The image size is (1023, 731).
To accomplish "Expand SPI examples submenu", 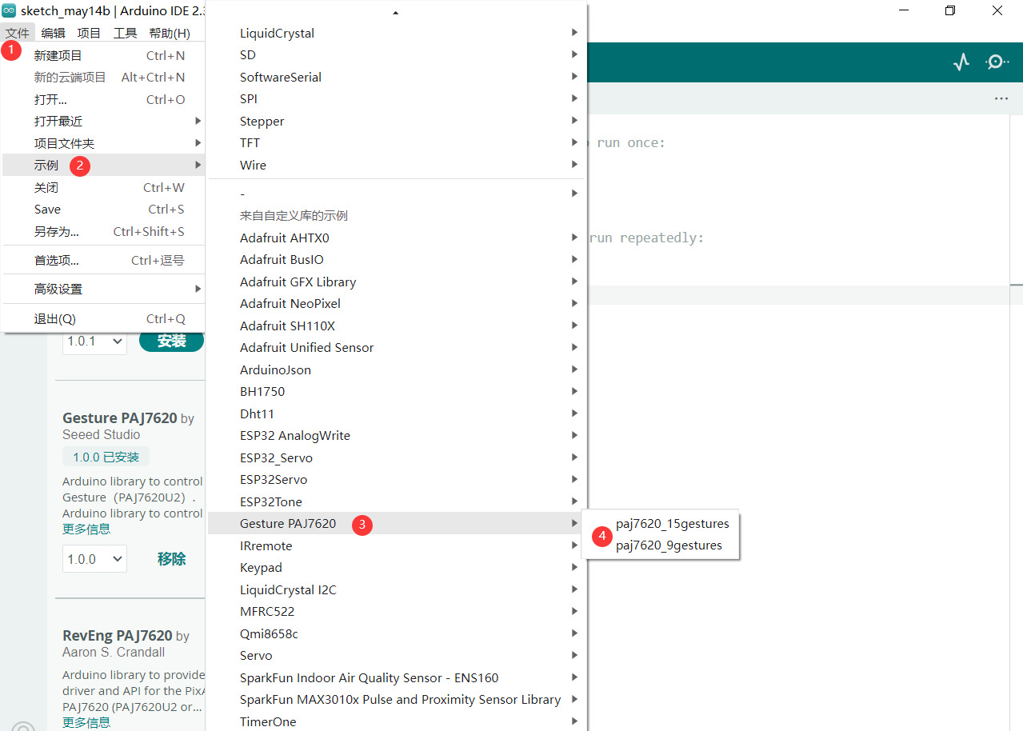I will pyautogui.click(x=397, y=99).
